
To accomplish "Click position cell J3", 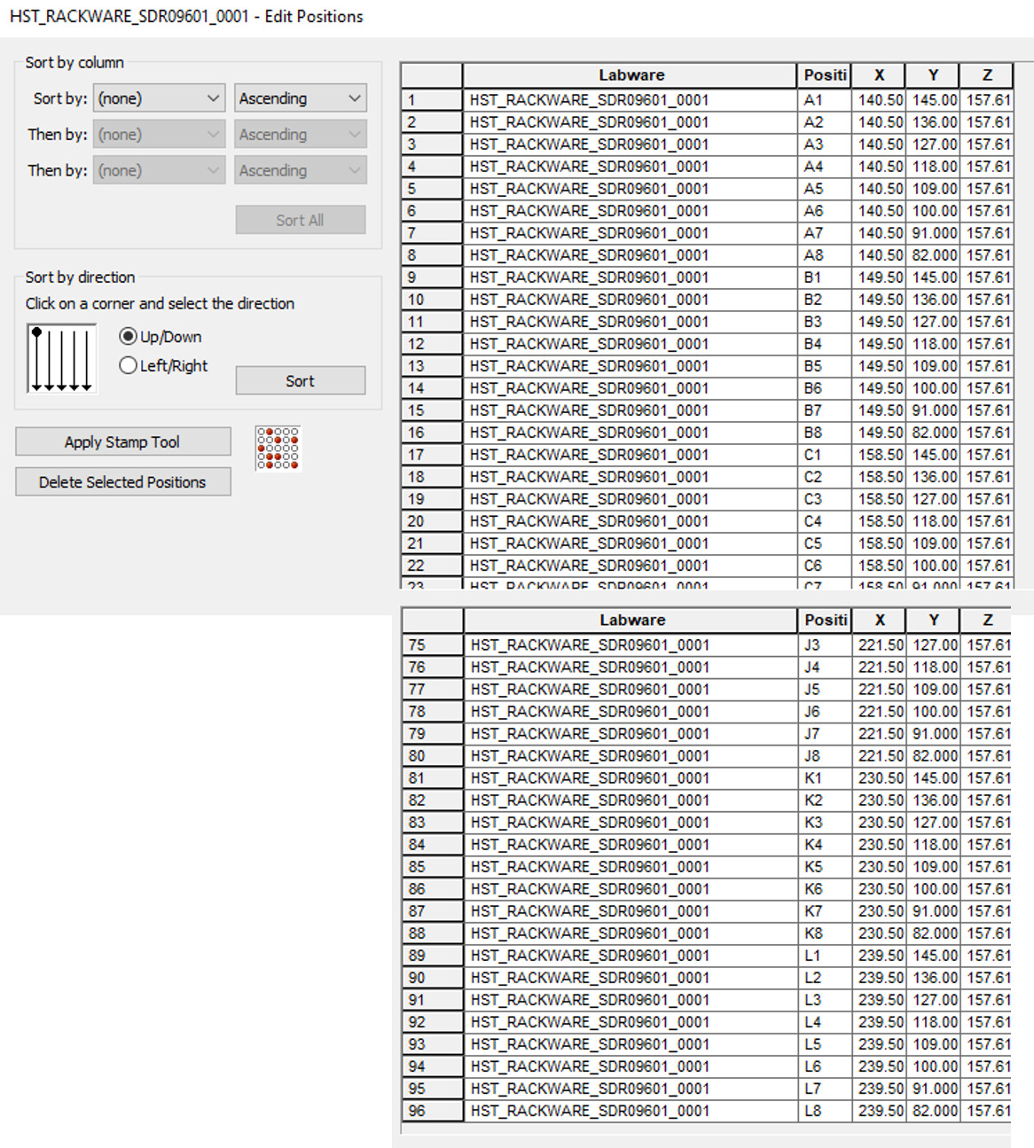I will [x=826, y=645].
